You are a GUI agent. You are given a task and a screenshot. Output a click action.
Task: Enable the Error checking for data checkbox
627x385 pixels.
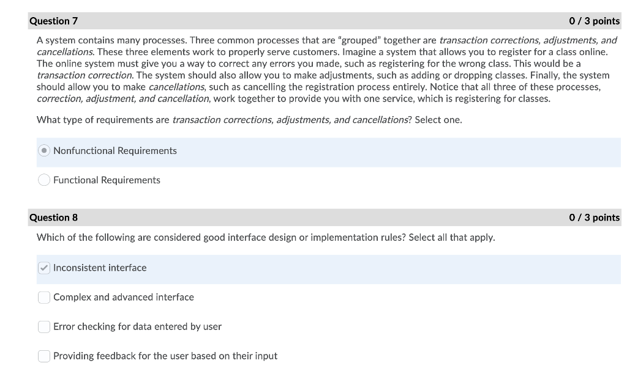point(44,327)
